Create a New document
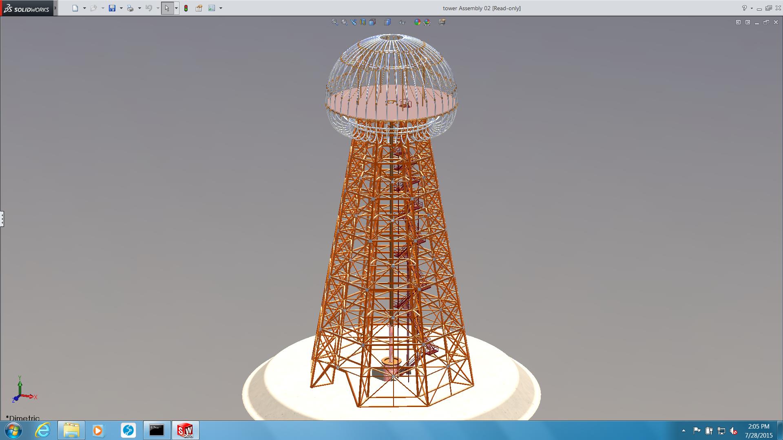The image size is (783, 440). coord(75,8)
